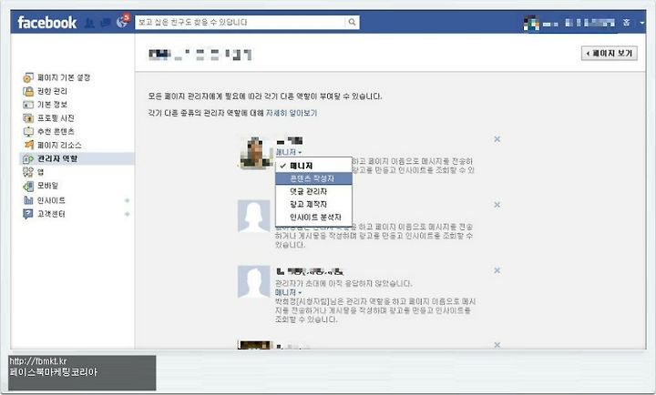Choose 광고 제작자 from the role menu
This screenshot has width=656, height=395.
pos(313,205)
